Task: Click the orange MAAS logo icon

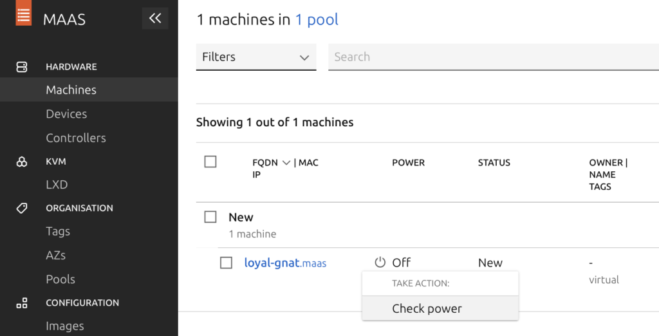Action: pyautogui.click(x=24, y=13)
